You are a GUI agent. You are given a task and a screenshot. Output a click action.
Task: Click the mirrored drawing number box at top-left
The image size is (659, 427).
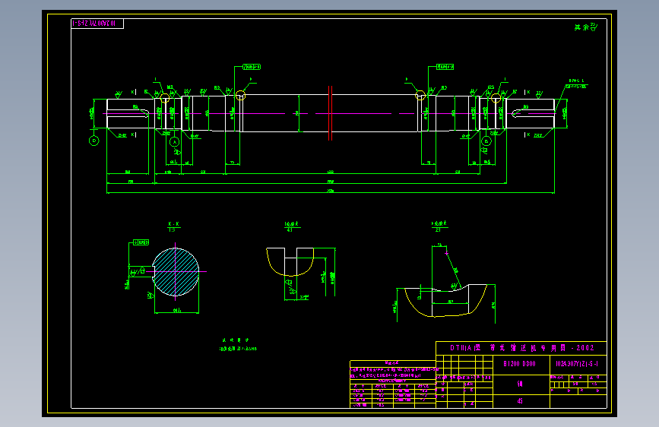click(x=97, y=24)
